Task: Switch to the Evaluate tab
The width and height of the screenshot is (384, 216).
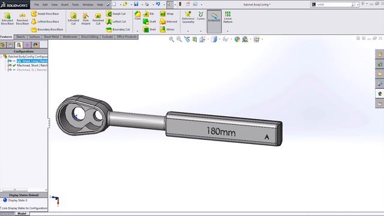Action: [x=107, y=37]
